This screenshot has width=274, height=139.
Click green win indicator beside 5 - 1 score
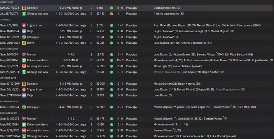coord(111,25)
